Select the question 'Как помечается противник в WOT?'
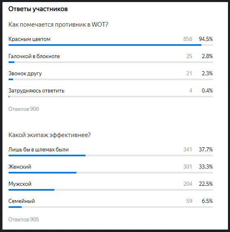Screen dimensions: 230x232 [x=58, y=25]
